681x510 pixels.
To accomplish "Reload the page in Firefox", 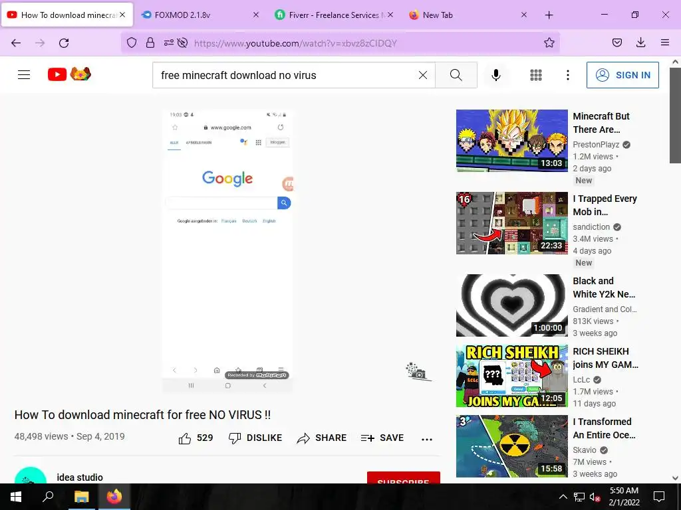I will tap(64, 43).
